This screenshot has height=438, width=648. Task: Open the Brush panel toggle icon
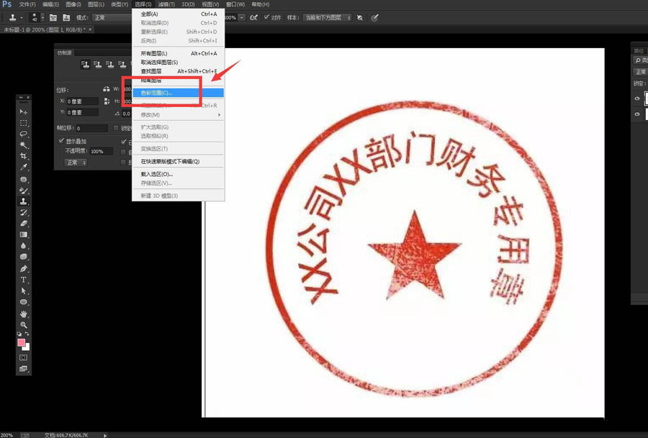click(53, 18)
